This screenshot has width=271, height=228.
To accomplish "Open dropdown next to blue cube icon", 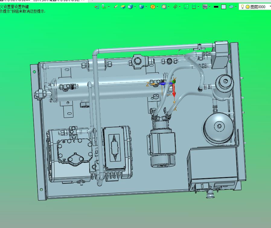I will pyautogui.click(x=135, y=7).
